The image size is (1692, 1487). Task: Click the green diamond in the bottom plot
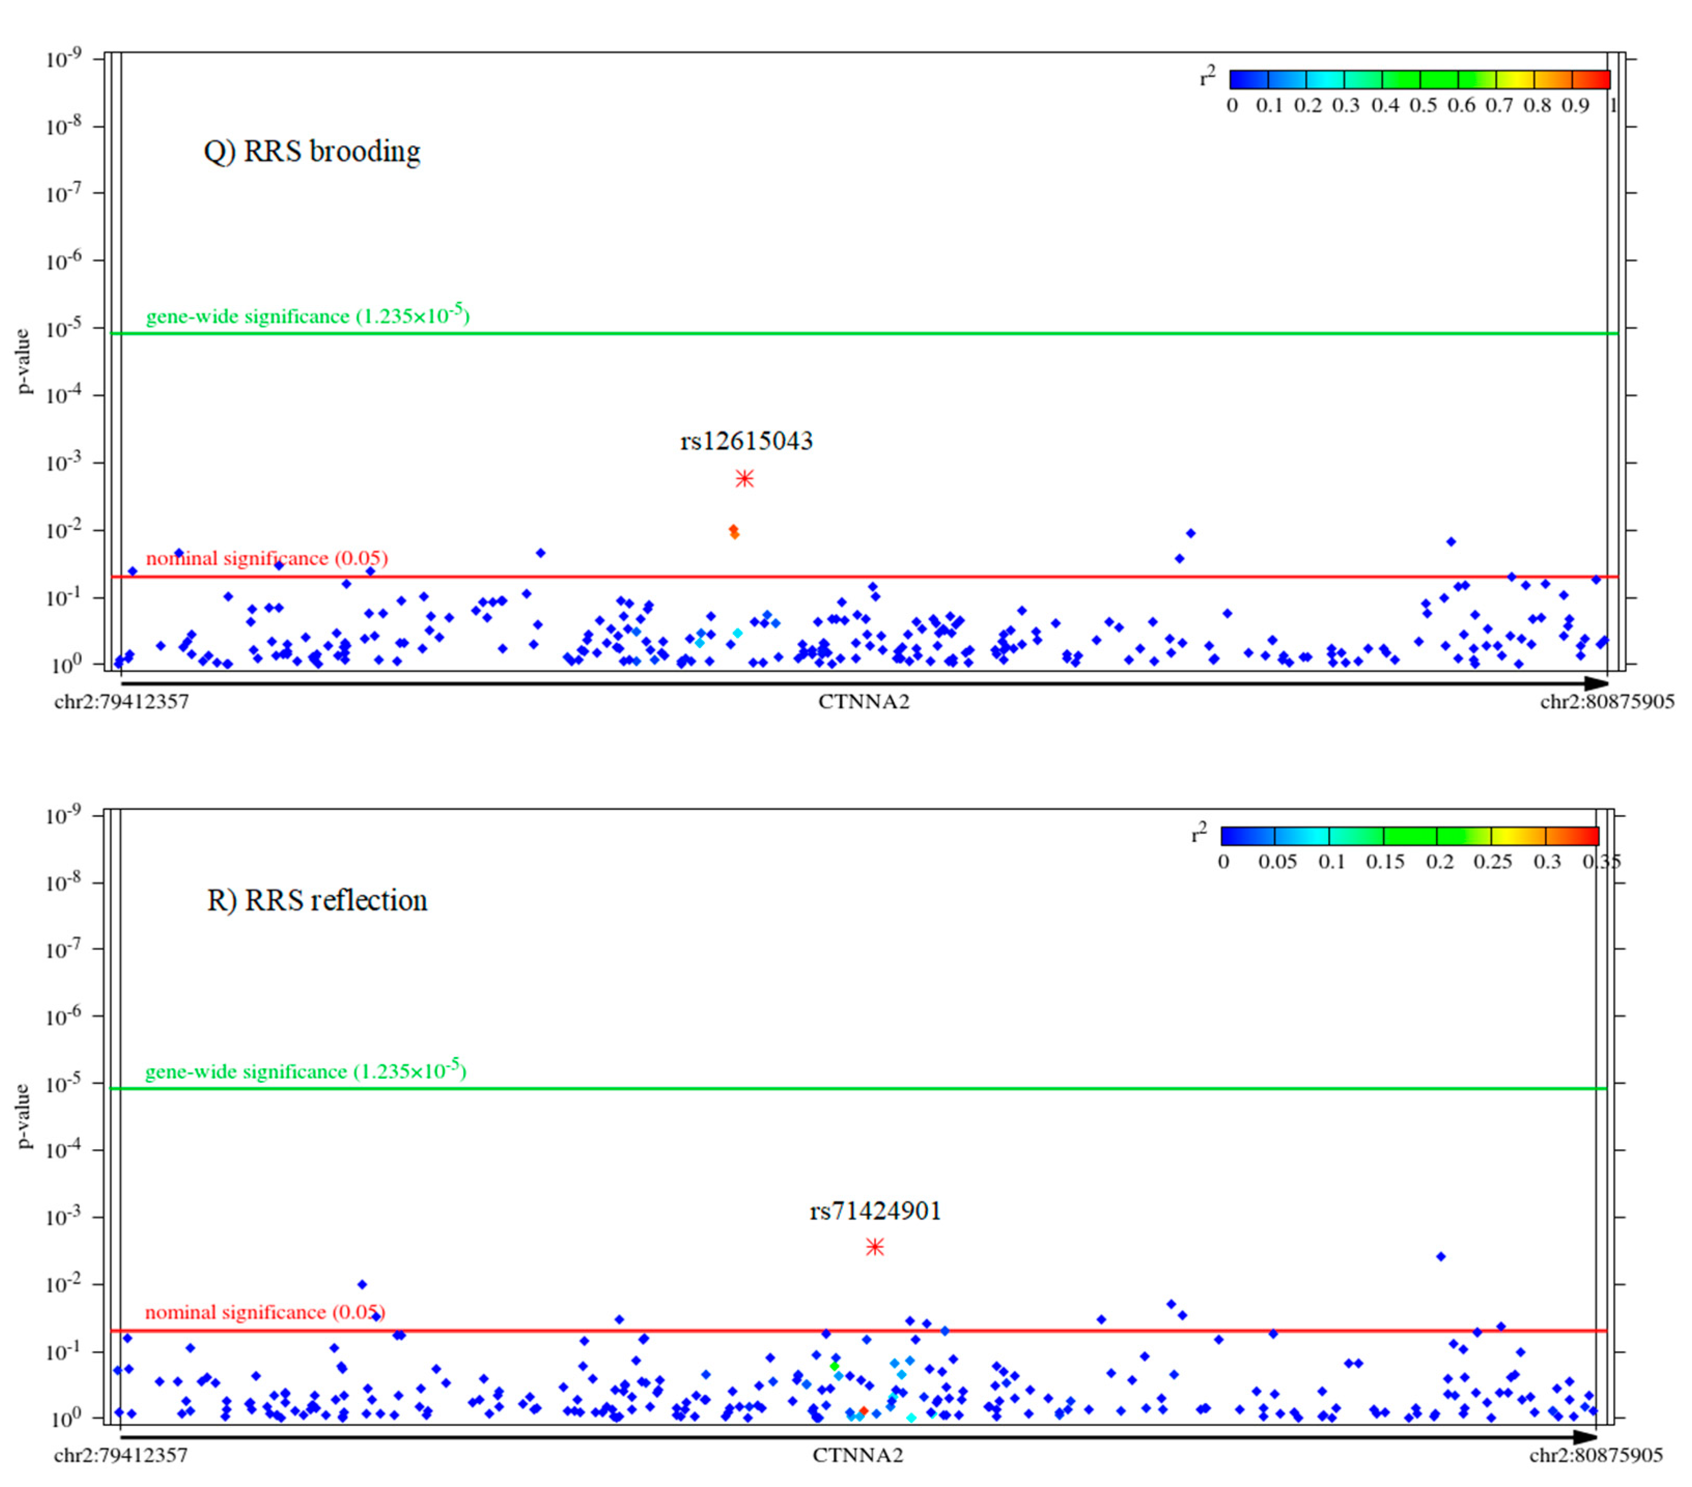coord(835,1366)
